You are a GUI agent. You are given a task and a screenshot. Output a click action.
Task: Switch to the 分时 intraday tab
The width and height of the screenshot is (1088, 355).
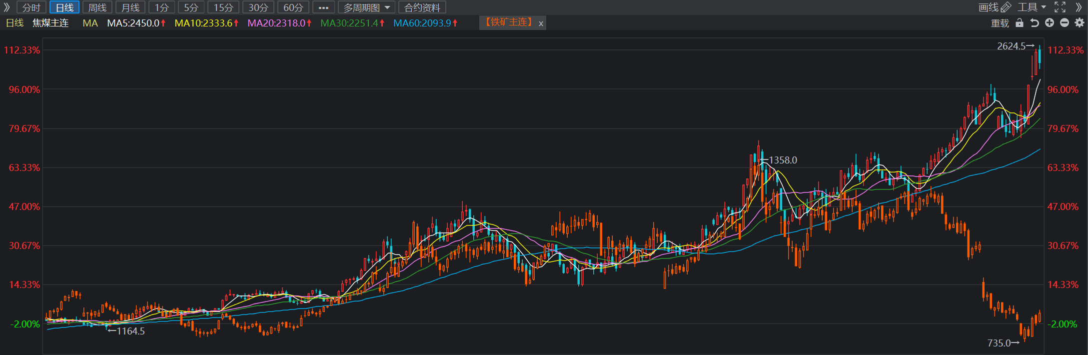pyautogui.click(x=31, y=7)
